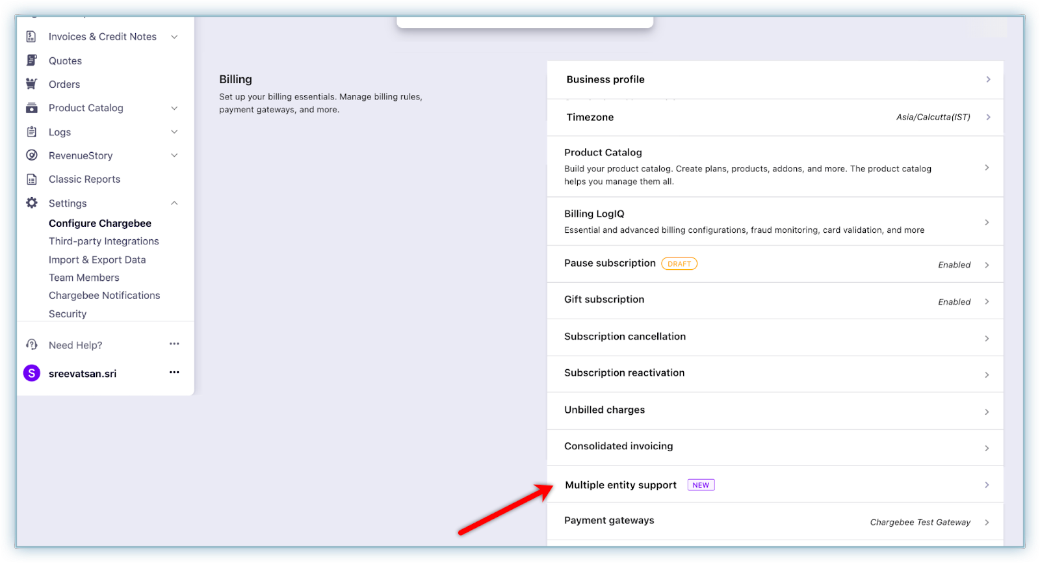Click the Pause subscription row chevron
This screenshot has height=563, width=1040.
point(987,265)
